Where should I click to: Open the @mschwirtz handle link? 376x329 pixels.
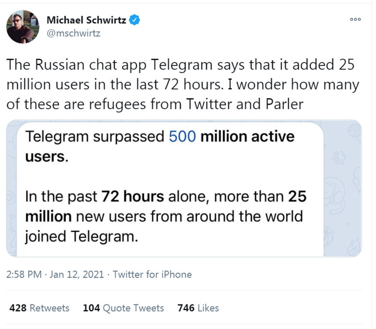[73, 33]
